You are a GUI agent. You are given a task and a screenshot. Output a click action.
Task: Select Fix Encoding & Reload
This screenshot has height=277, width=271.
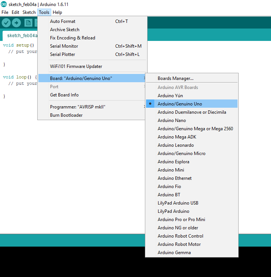(x=92, y=38)
